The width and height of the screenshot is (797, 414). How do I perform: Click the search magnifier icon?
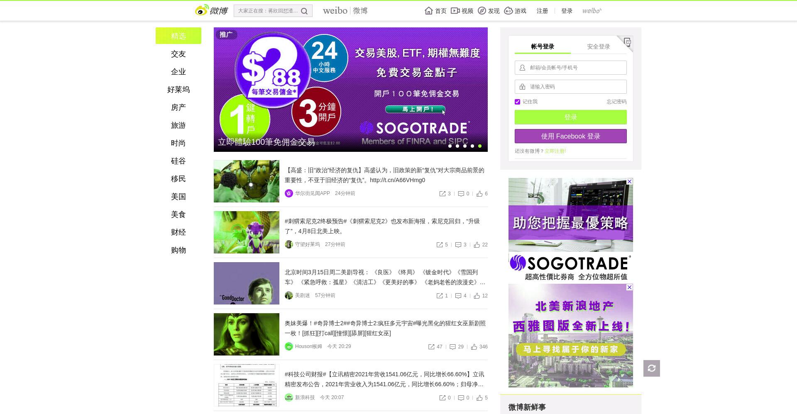(304, 11)
